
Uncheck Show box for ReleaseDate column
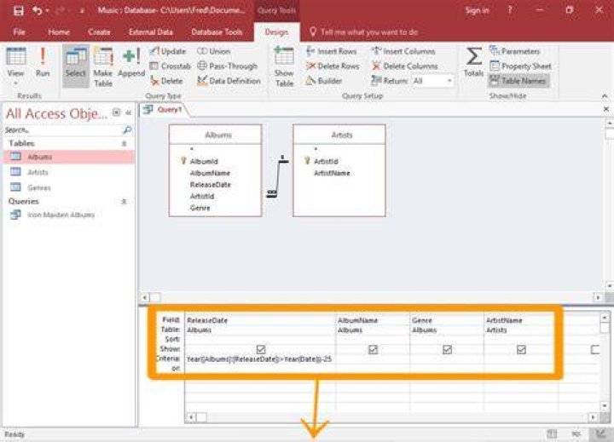[260, 349]
